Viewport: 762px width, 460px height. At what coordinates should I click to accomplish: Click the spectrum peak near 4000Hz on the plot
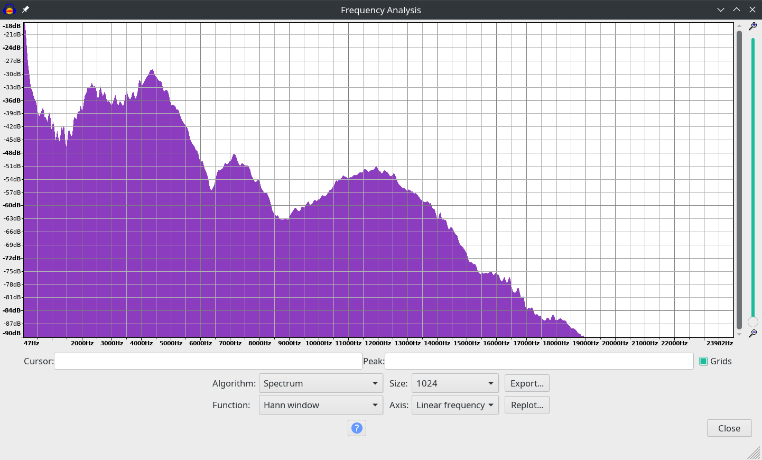[152, 70]
